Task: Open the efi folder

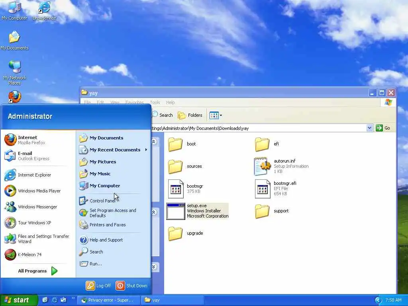Action: point(267,144)
